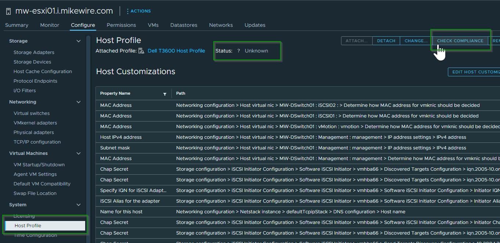Open Licensing settings in the sidebar
This screenshot has height=243, width=500.
click(24, 216)
